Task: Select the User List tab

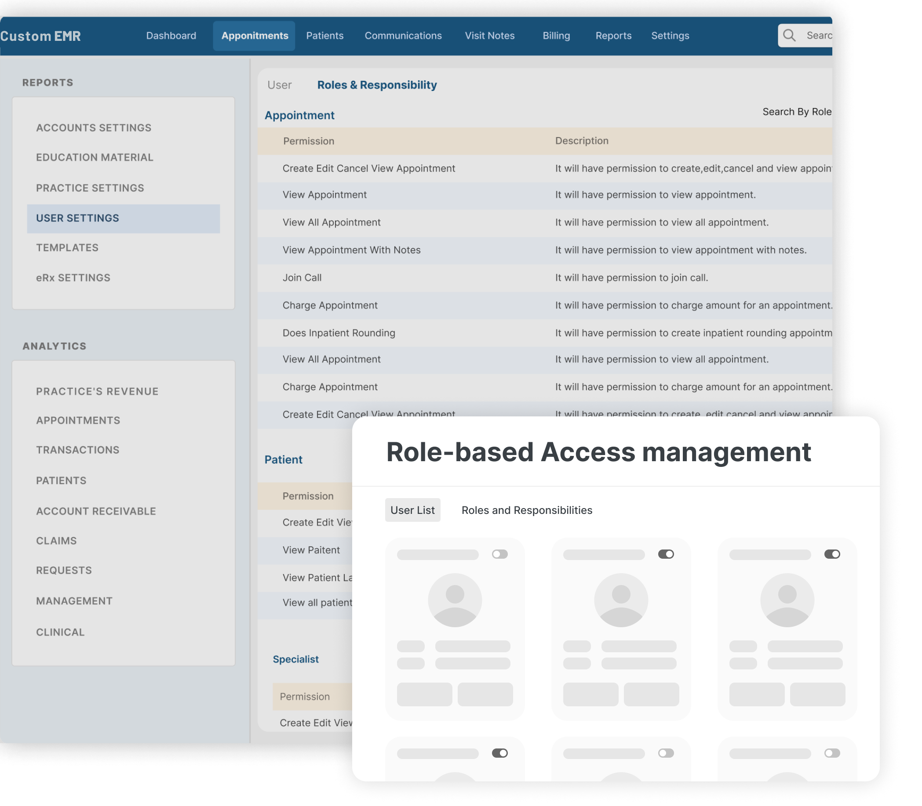Action: (x=412, y=510)
